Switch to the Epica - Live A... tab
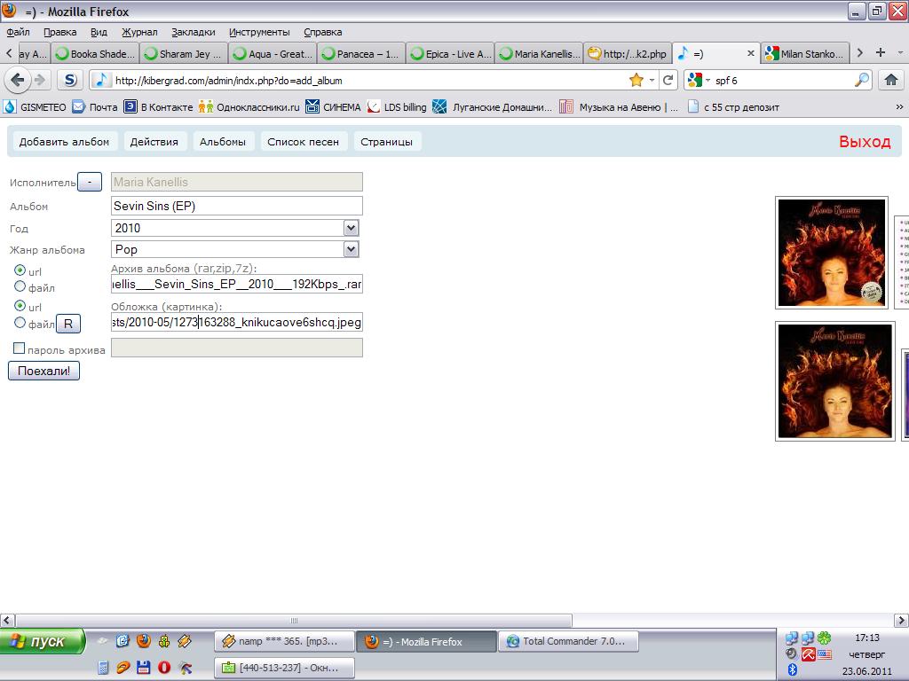The height and width of the screenshot is (681, 909). (450, 54)
